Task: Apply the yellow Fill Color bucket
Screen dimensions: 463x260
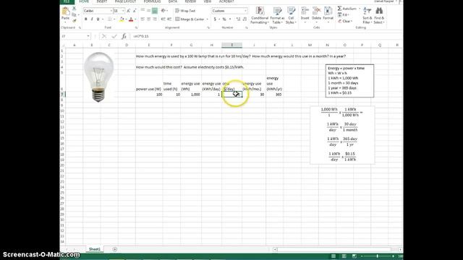Action: point(122,19)
